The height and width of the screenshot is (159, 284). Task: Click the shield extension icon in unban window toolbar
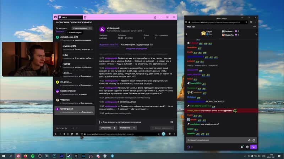pyautogui.click(x=170, y=134)
